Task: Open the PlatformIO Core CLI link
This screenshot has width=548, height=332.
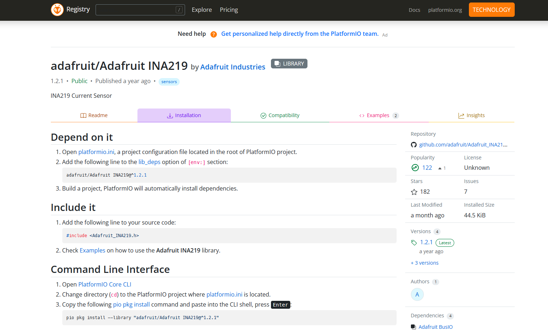Action: (105, 284)
